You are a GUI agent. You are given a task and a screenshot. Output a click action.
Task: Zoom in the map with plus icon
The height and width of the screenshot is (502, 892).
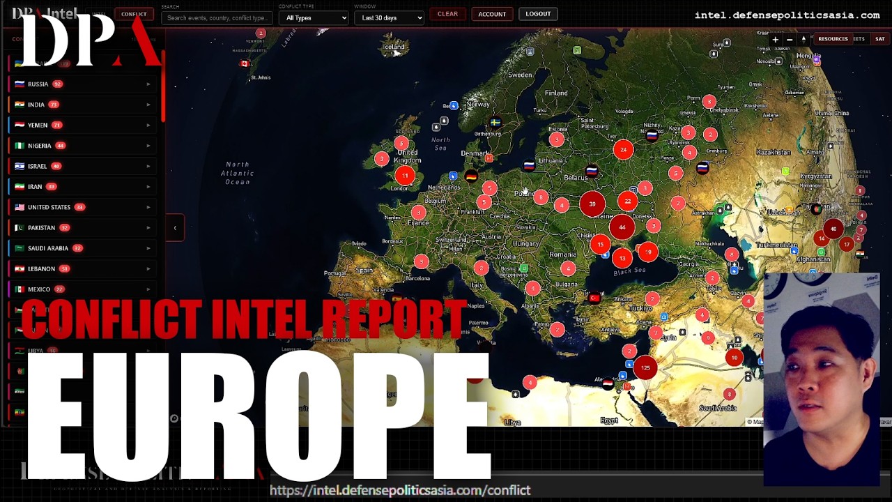click(x=775, y=40)
